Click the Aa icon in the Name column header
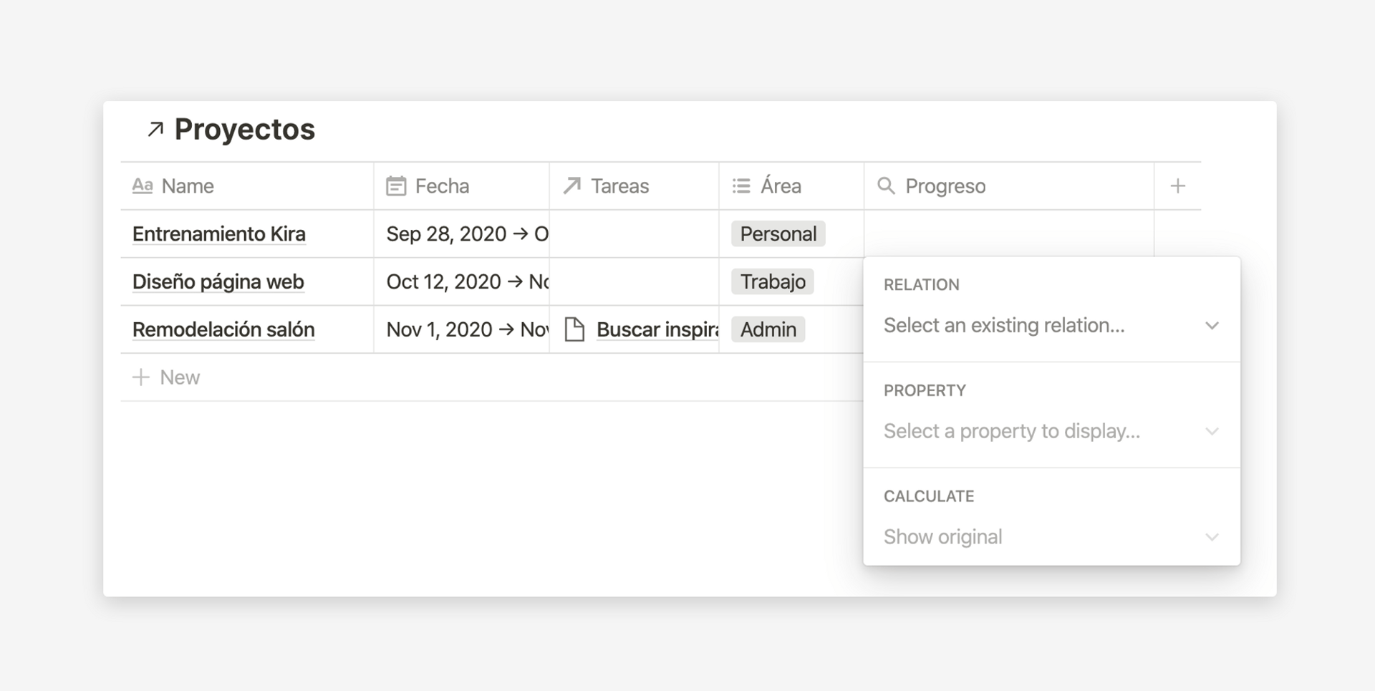1375x691 pixels. [143, 185]
